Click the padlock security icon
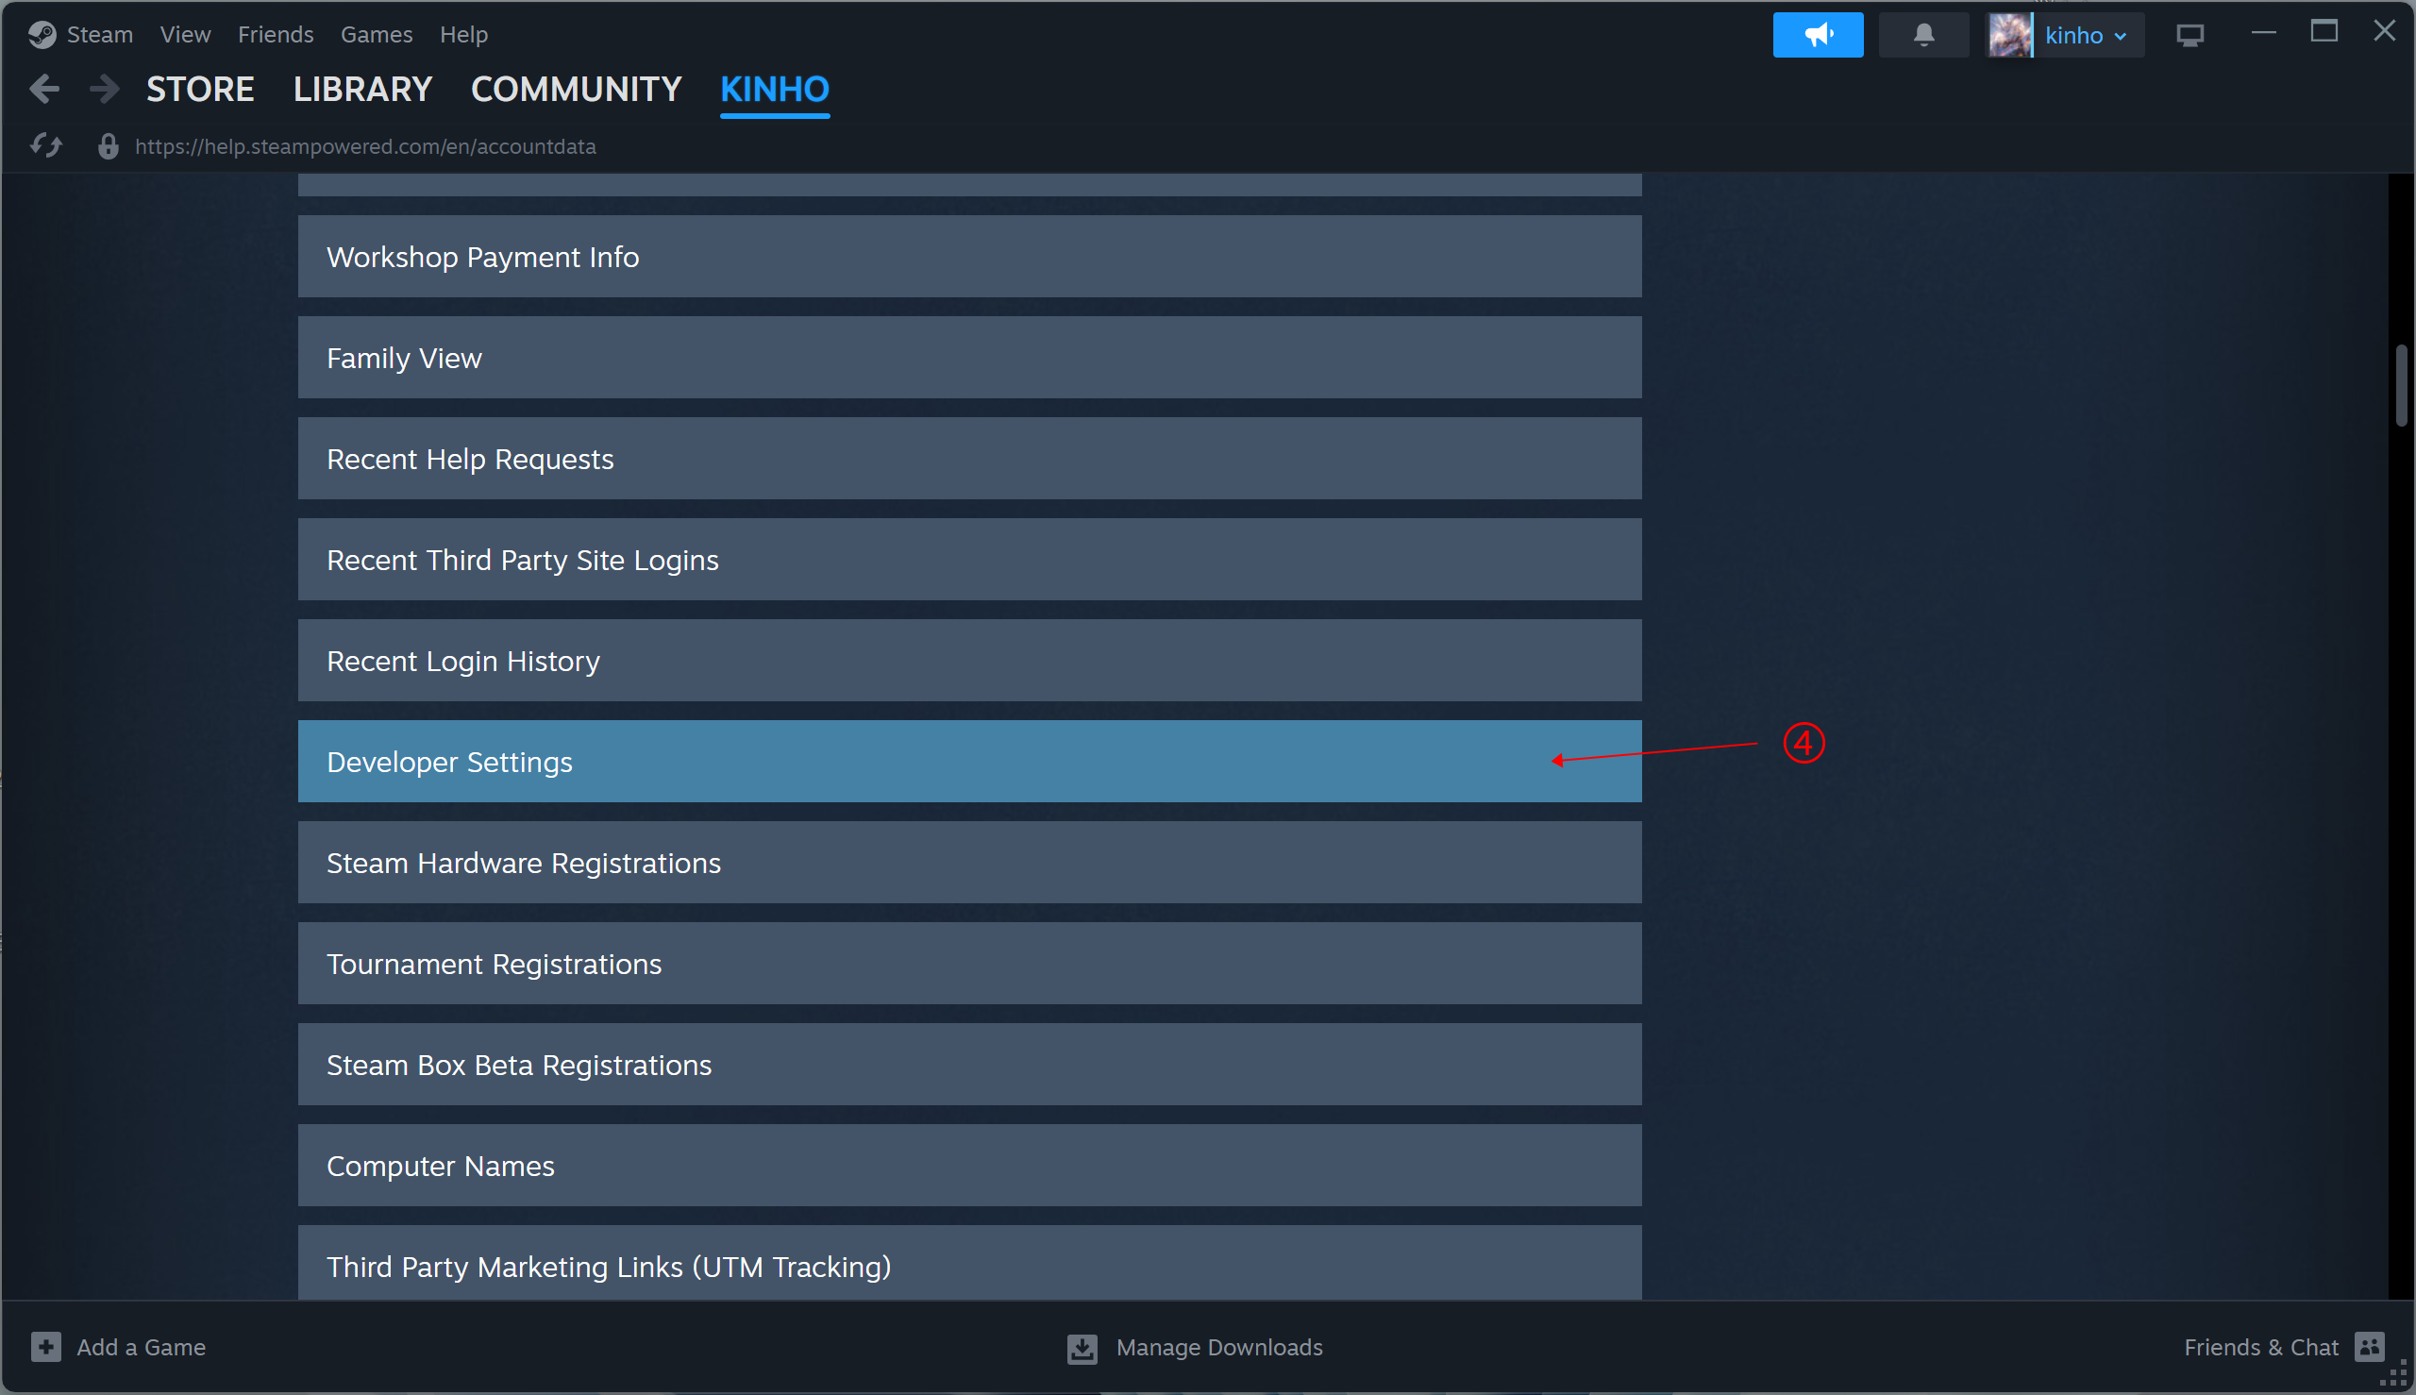The height and width of the screenshot is (1395, 2416). point(108,145)
